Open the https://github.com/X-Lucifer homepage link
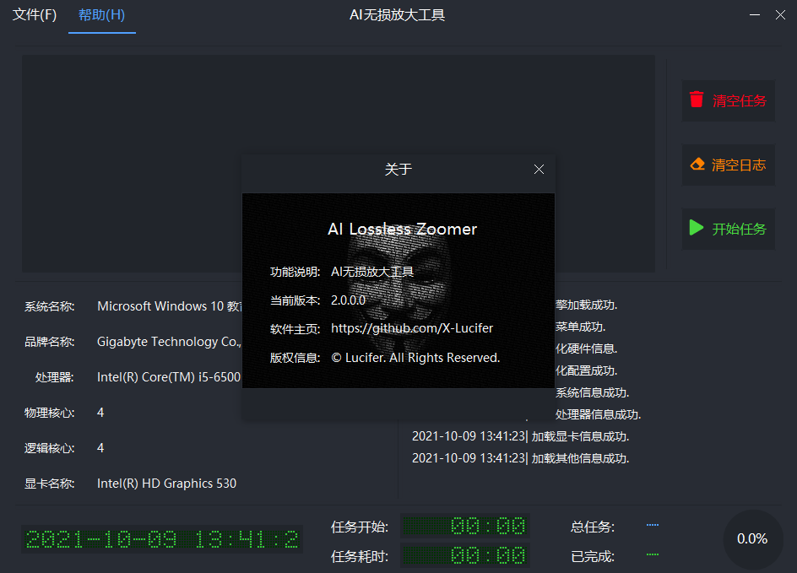797x573 pixels. click(x=412, y=328)
